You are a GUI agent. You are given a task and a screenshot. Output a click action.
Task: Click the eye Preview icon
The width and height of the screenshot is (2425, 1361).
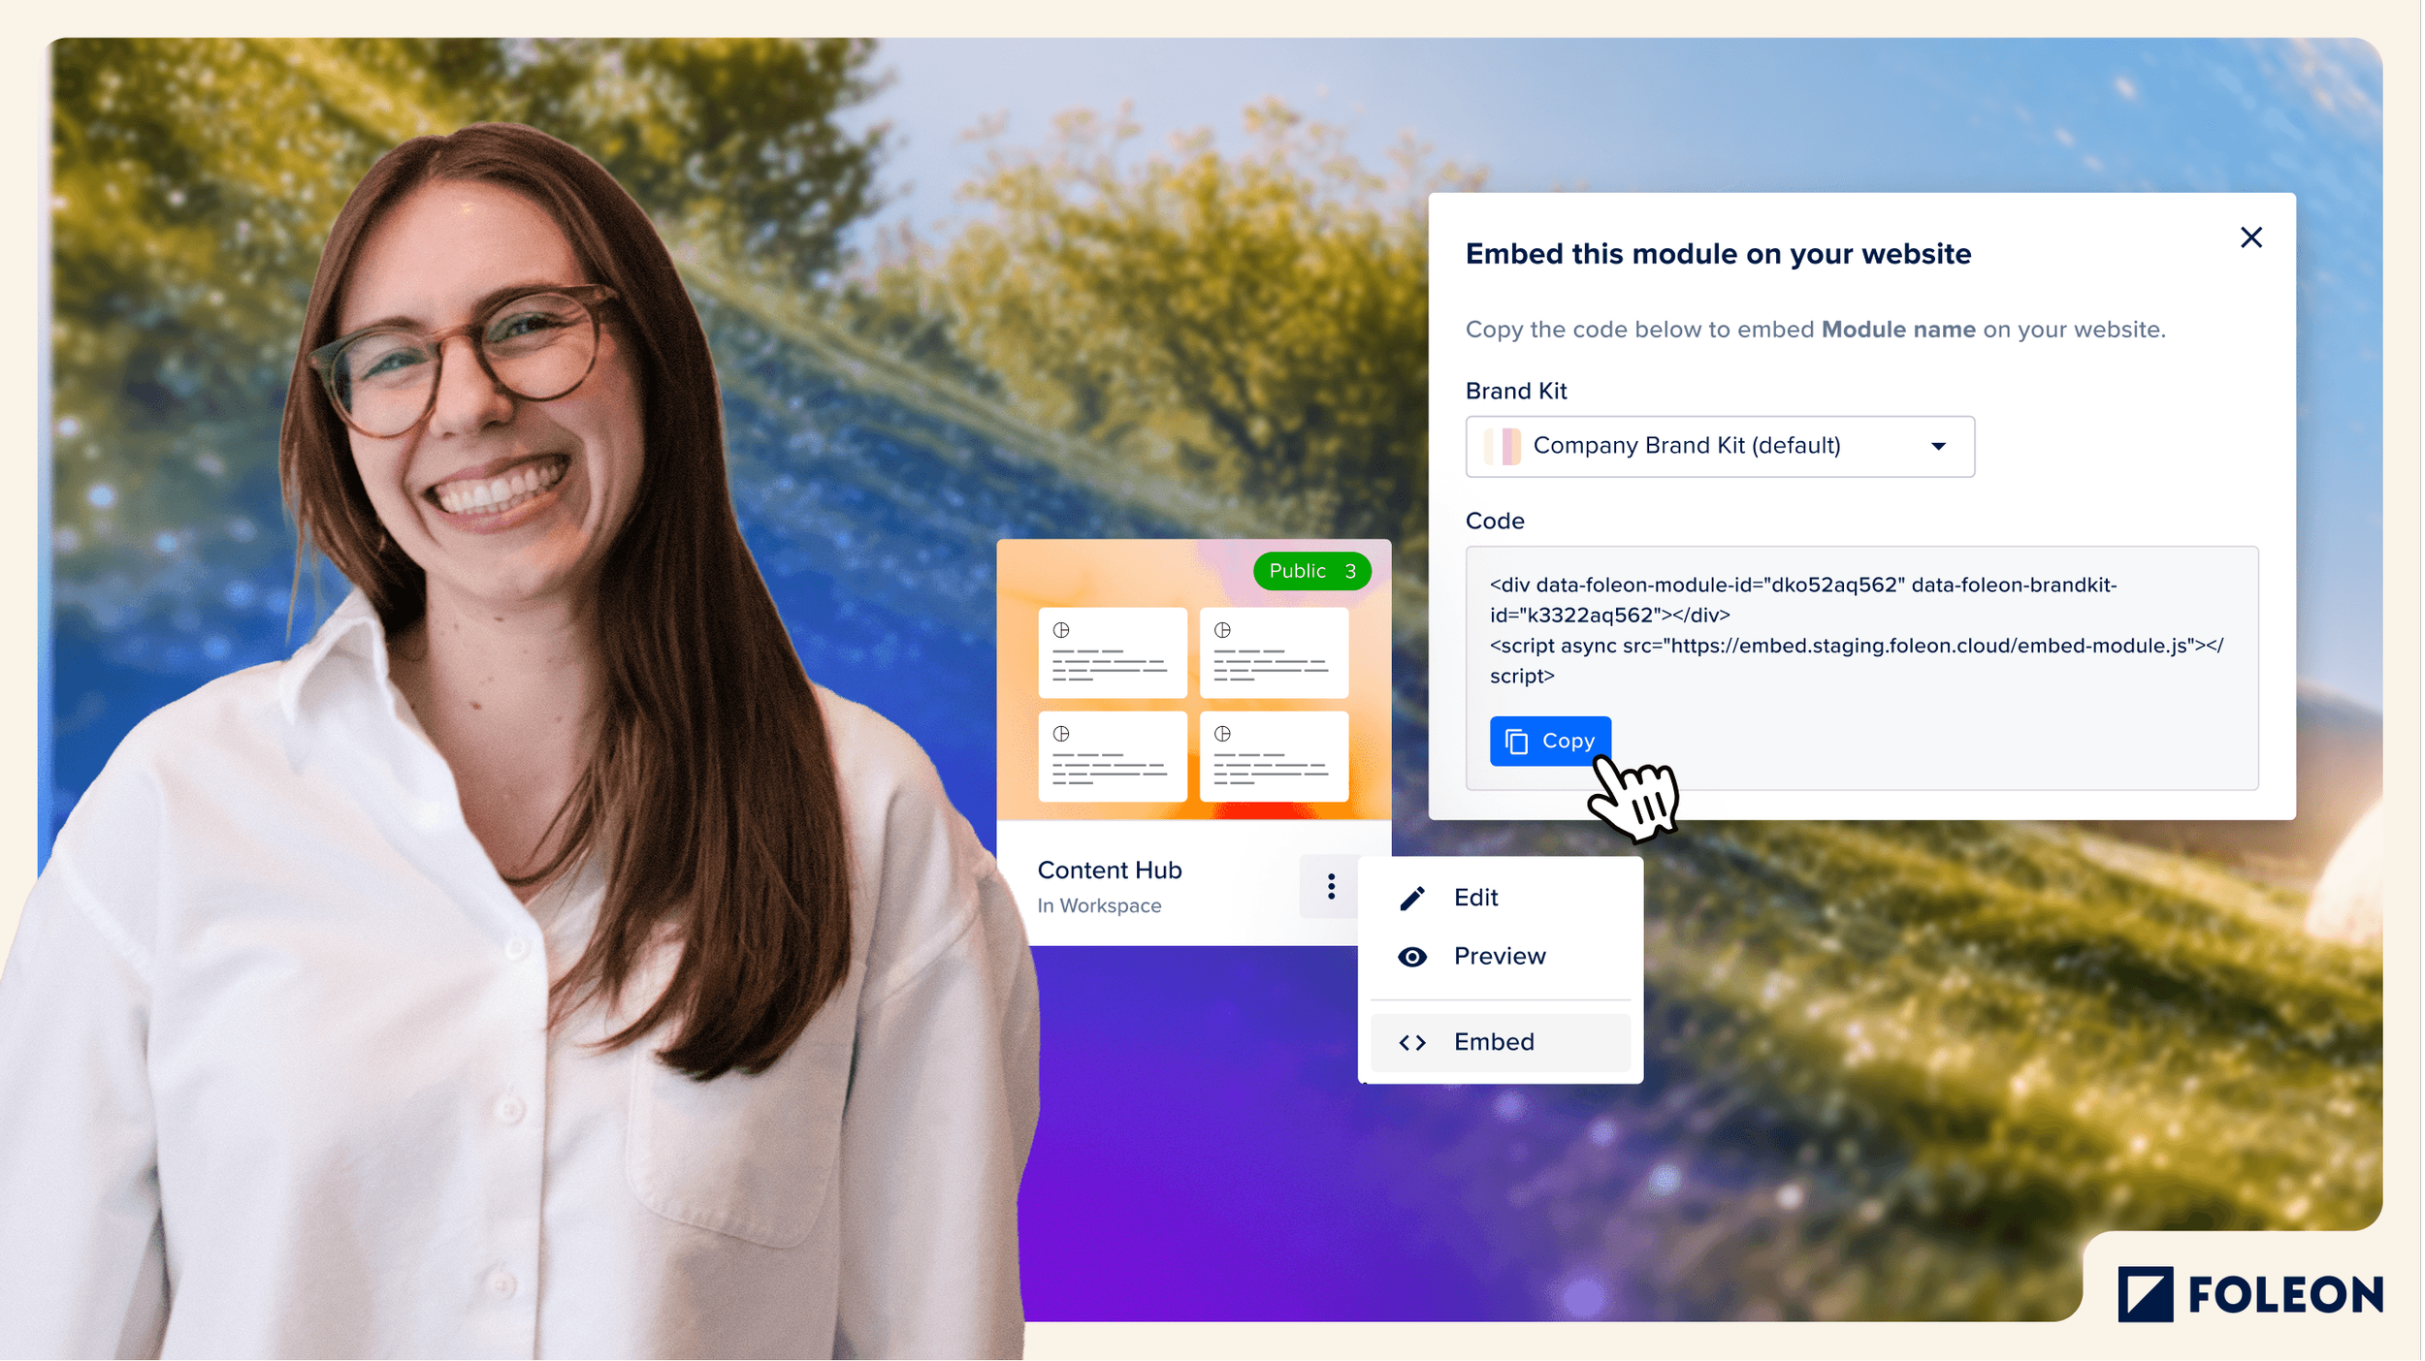pyautogui.click(x=1414, y=958)
